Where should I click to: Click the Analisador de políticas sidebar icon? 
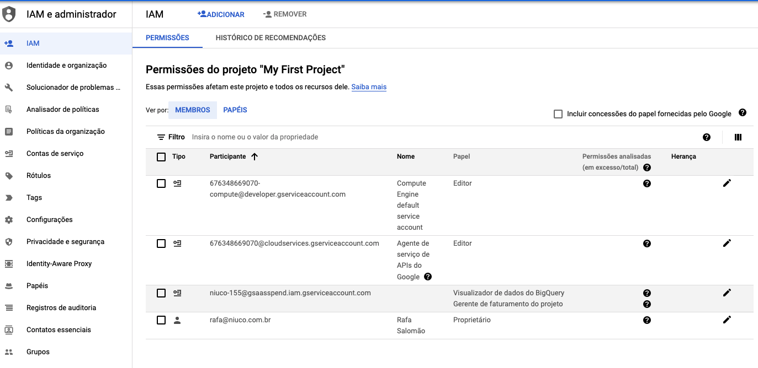9,110
